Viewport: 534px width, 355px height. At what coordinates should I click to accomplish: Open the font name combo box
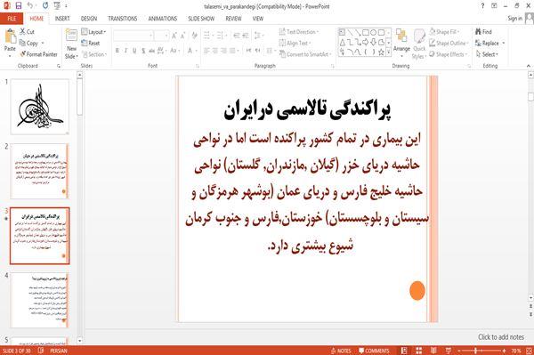[x=133, y=36]
